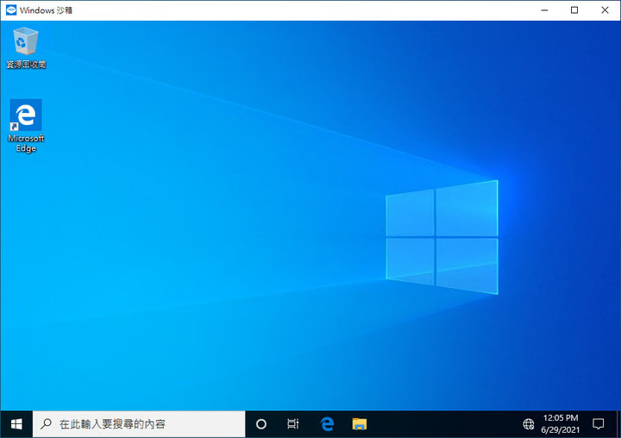Viewport: 621px width, 438px height.
Task: Open File Explorer from the taskbar
Action: click(359, 424)
